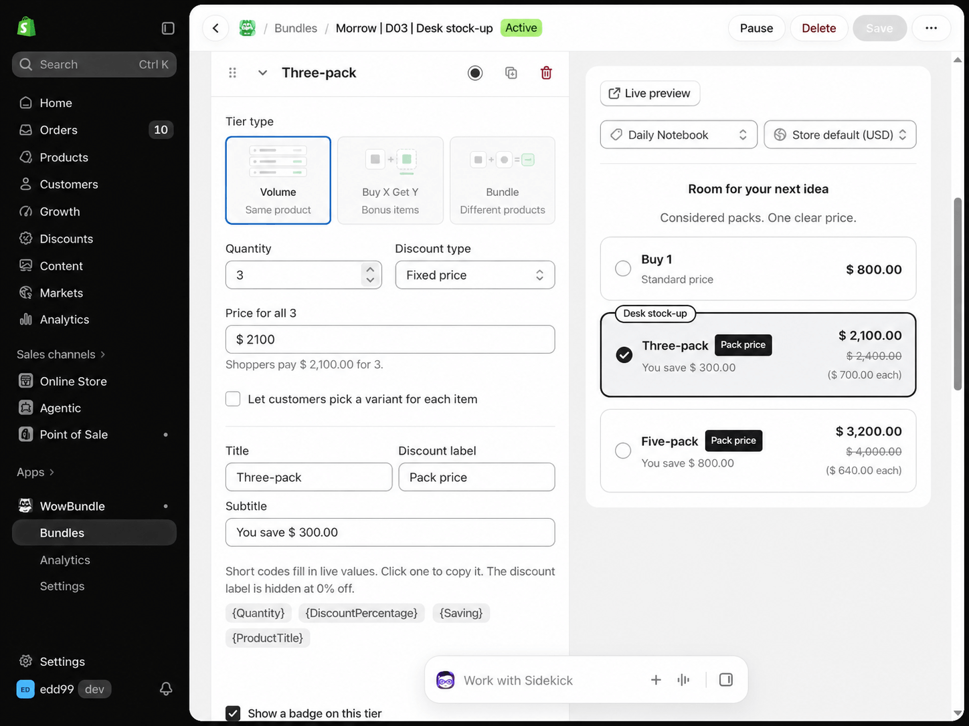Open the Store default (USD) currency selector

click(x=840, y=134)
